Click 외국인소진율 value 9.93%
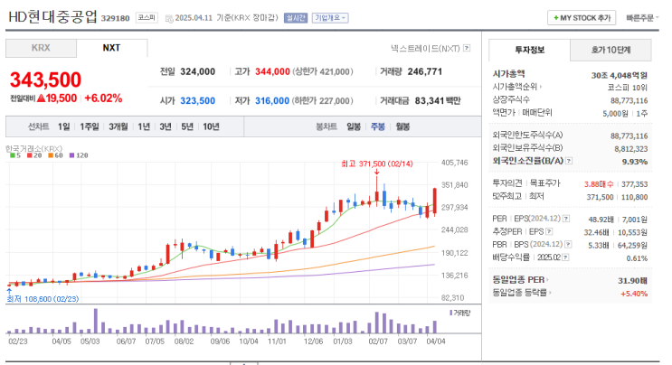Viewport: 672px width, 365px height. pyautogui.click(x=635, y=162)
